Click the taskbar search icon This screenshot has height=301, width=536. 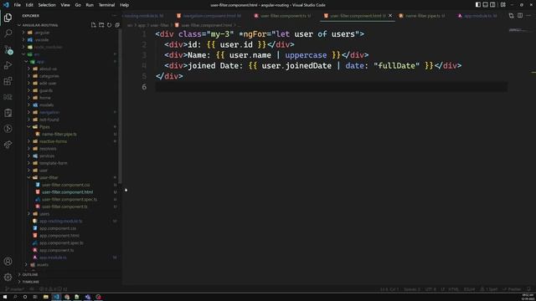[15, 297]
